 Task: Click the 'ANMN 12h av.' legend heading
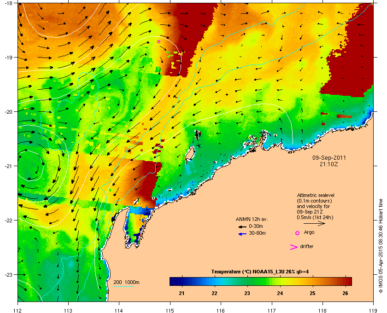tap(252, 219)
